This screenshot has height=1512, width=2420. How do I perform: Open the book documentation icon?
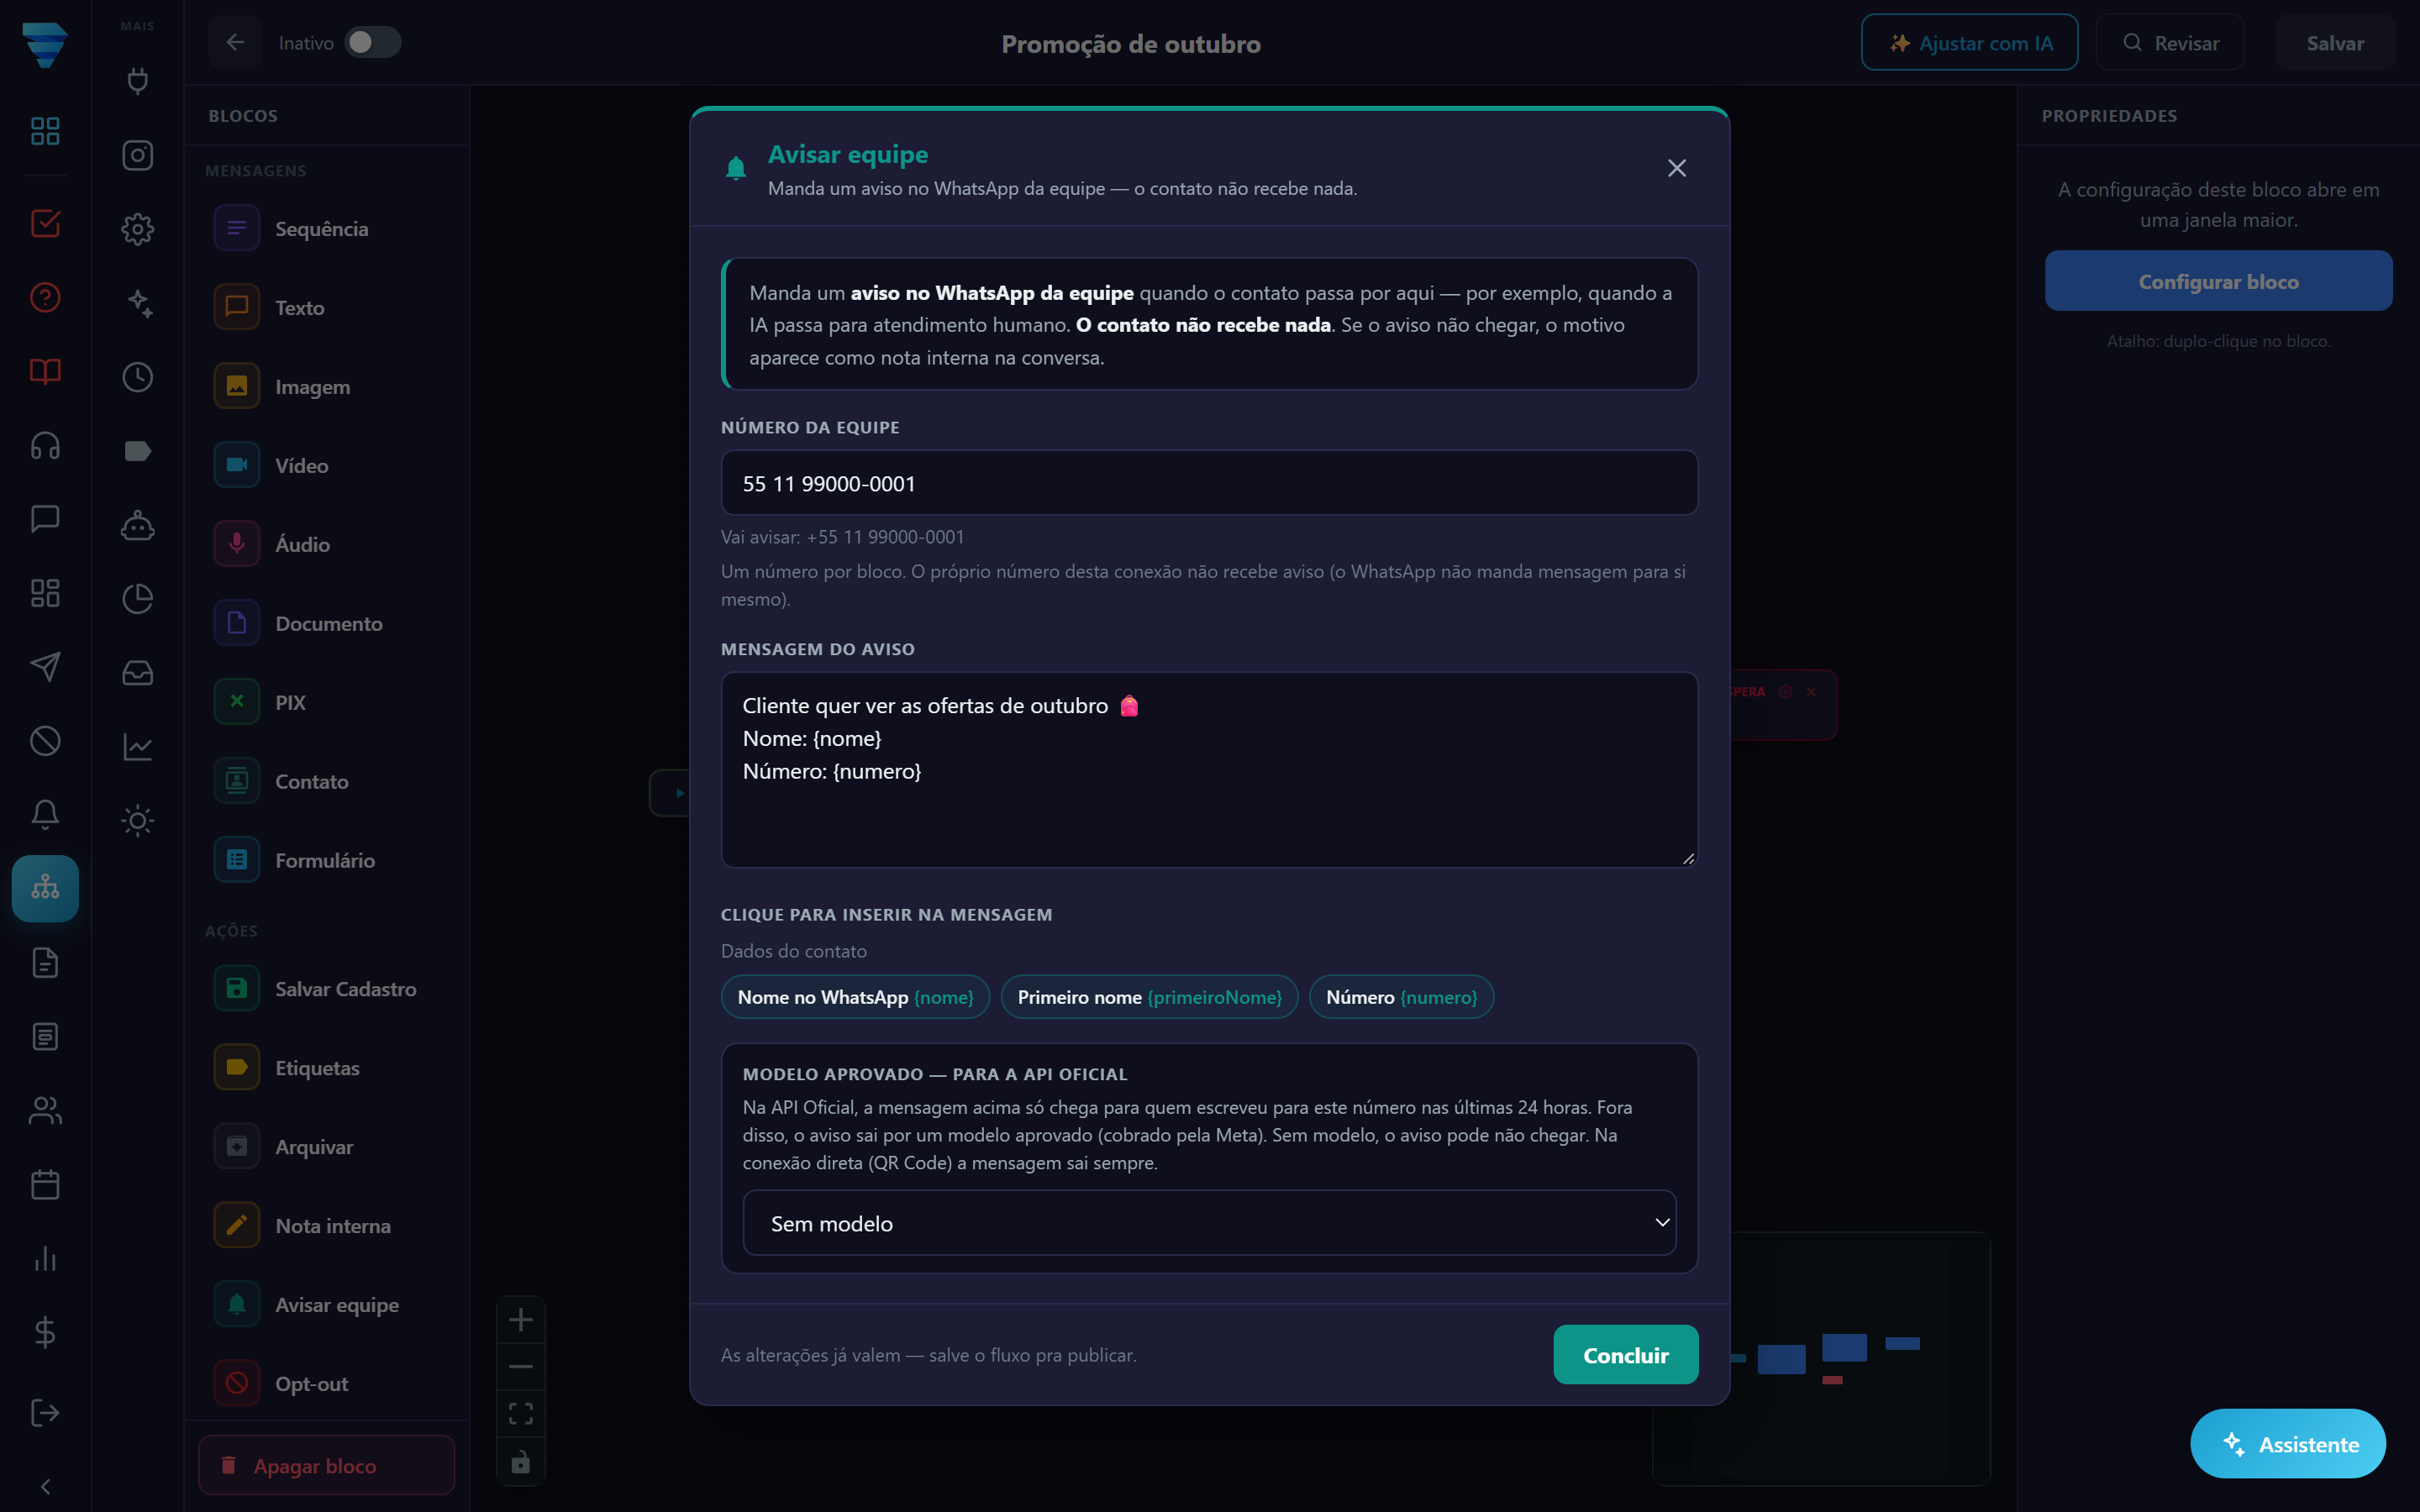(x=45, y=371)
